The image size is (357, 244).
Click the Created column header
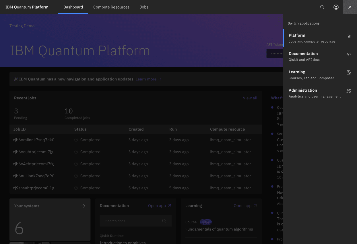pos(136,129)
